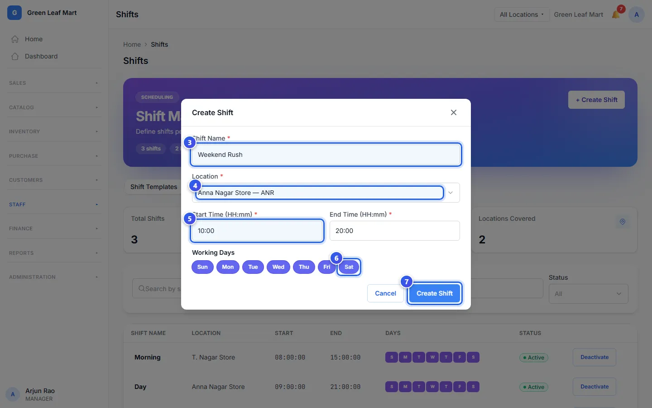Close the Create Shift dialog
The height and width of the screenshot is (408, 652).
pyautogui.click(x=454, y=112)
